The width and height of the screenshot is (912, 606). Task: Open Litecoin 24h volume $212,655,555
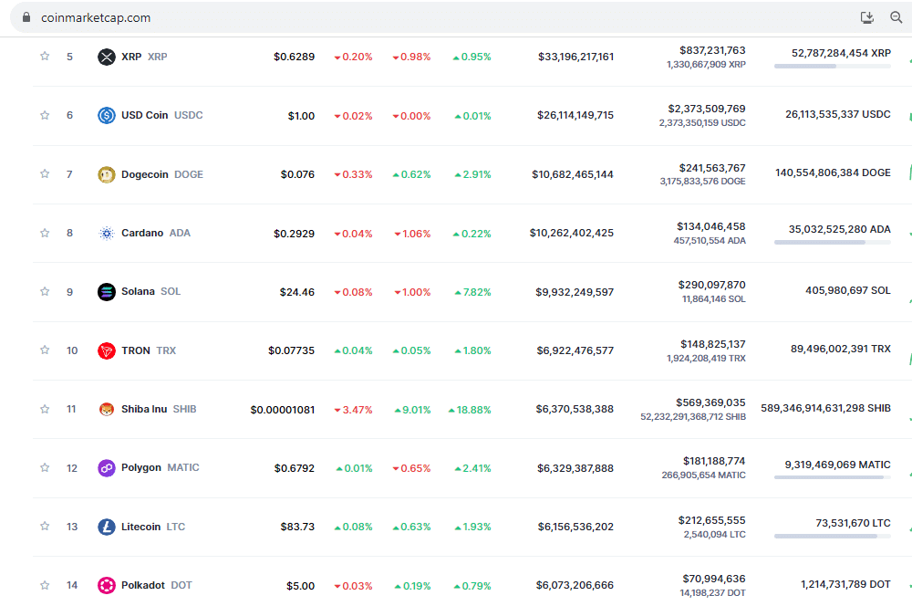[712, 520]
